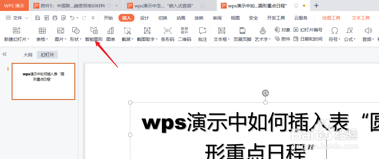Open the 文本工具 text tools tab
Image resolution: width=379 pixels, height=159 pixels.
pos(361,18)
